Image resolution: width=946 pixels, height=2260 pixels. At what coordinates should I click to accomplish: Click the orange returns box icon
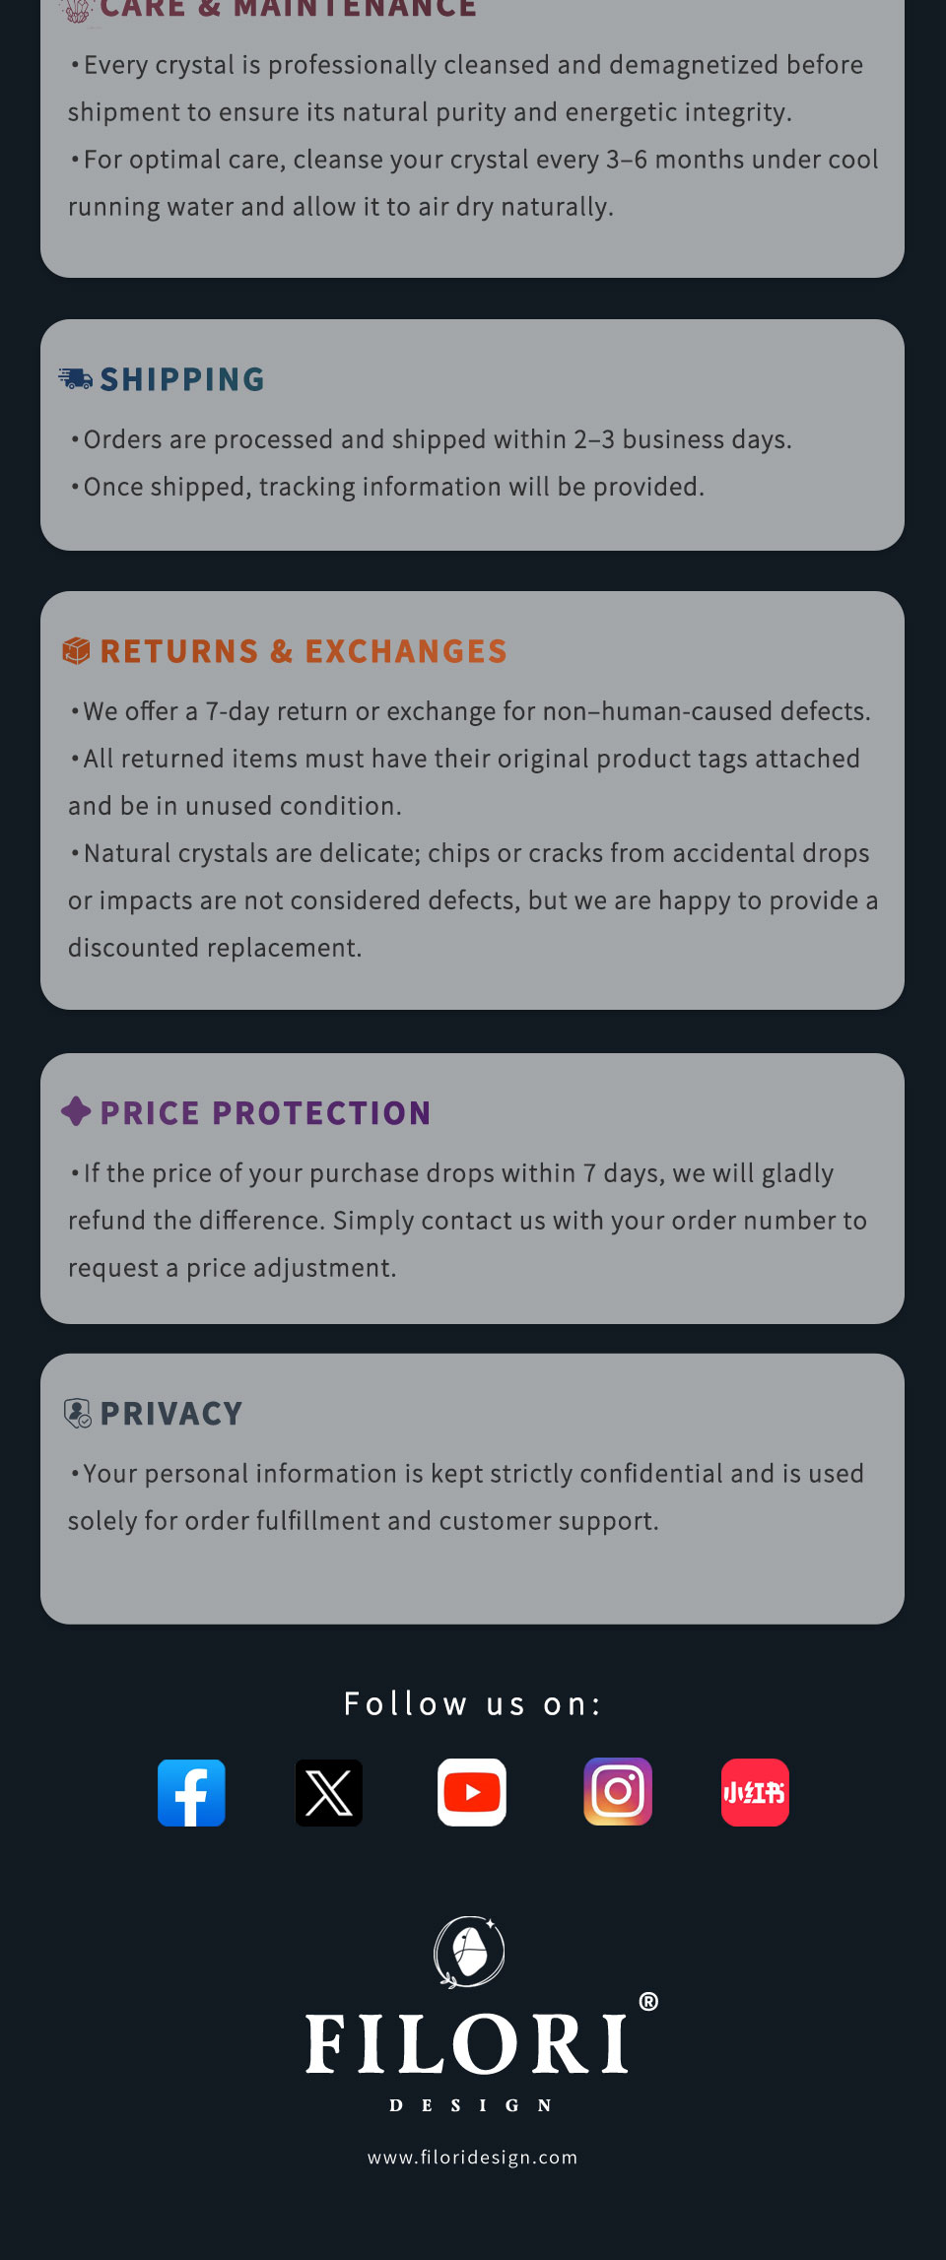click(x=76, y=650)
